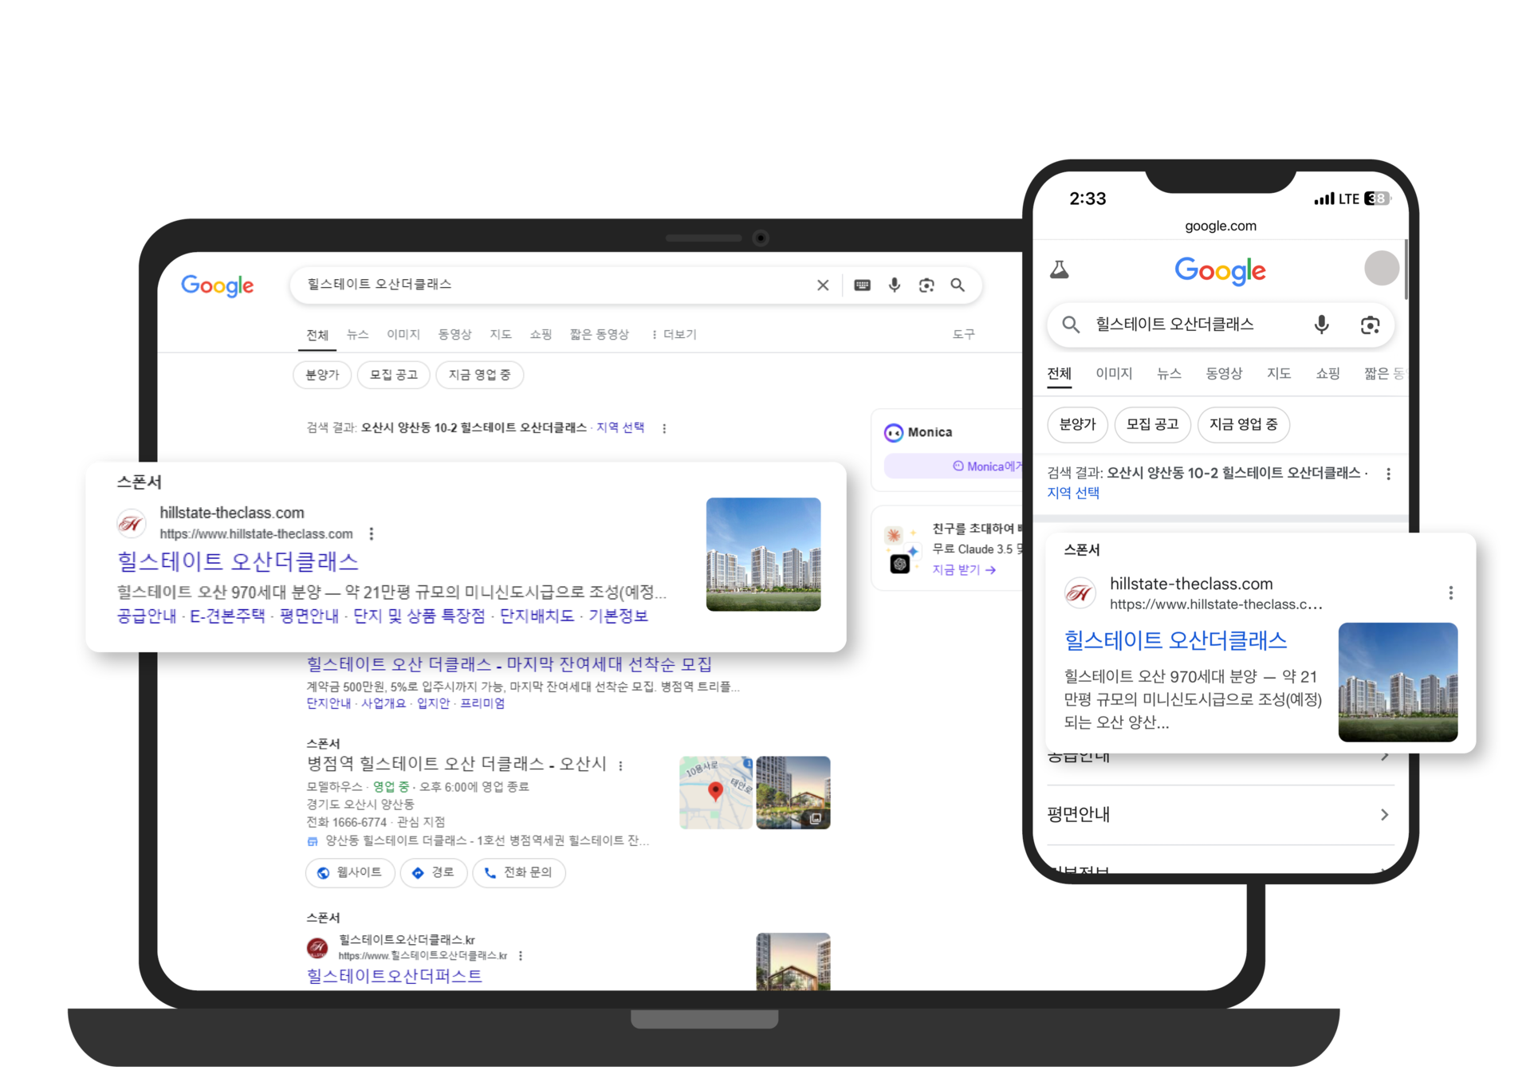Click the Monica extension icon in sidebar
The image size is (1530, 1082).
[x=894, y=432]
